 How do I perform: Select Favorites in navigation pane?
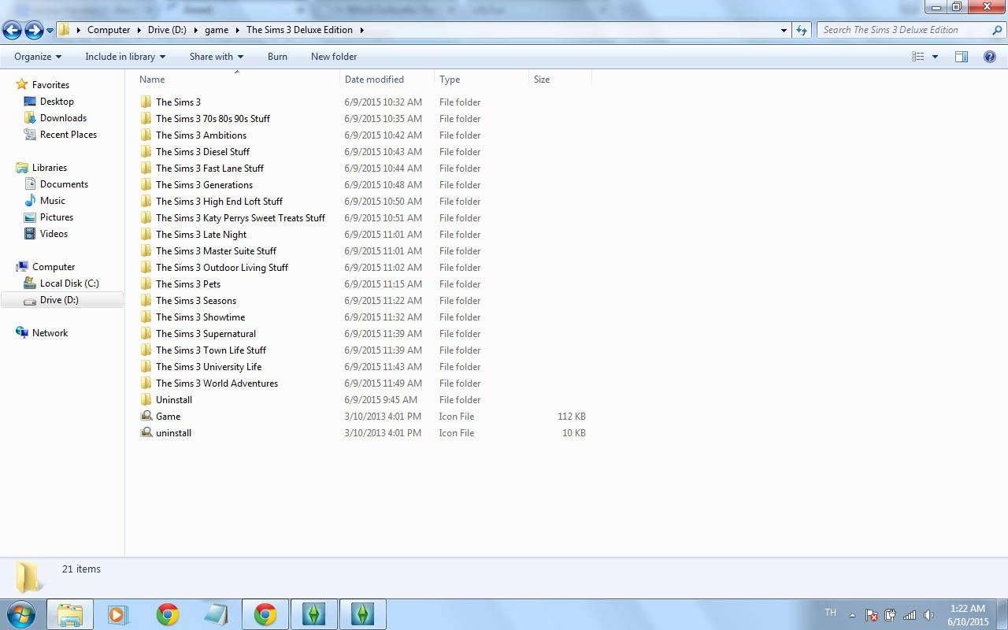coord(50,85)
